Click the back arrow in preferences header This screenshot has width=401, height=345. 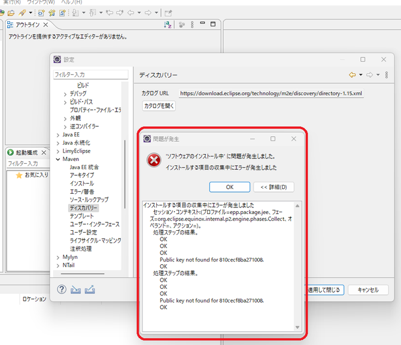353,75
